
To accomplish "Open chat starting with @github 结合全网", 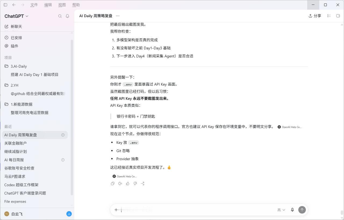I will pos(35,94).
